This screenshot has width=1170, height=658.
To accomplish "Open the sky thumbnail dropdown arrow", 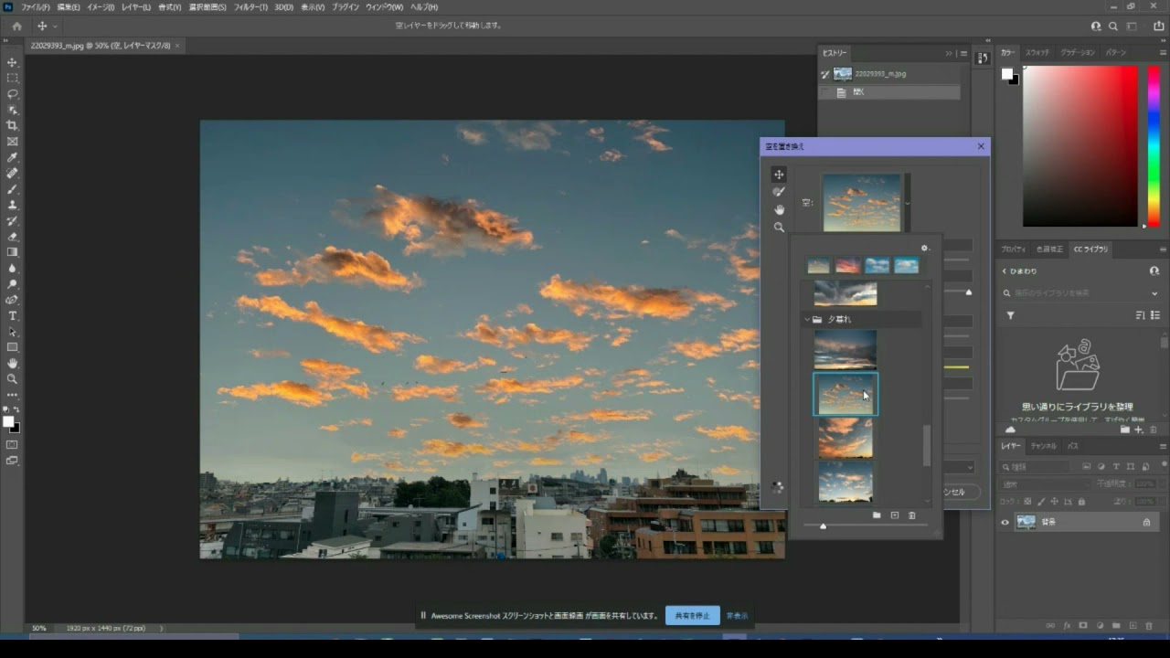I will (x=907, y=203).
